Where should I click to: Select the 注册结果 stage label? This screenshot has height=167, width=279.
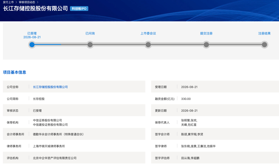[x=264, y=33]
